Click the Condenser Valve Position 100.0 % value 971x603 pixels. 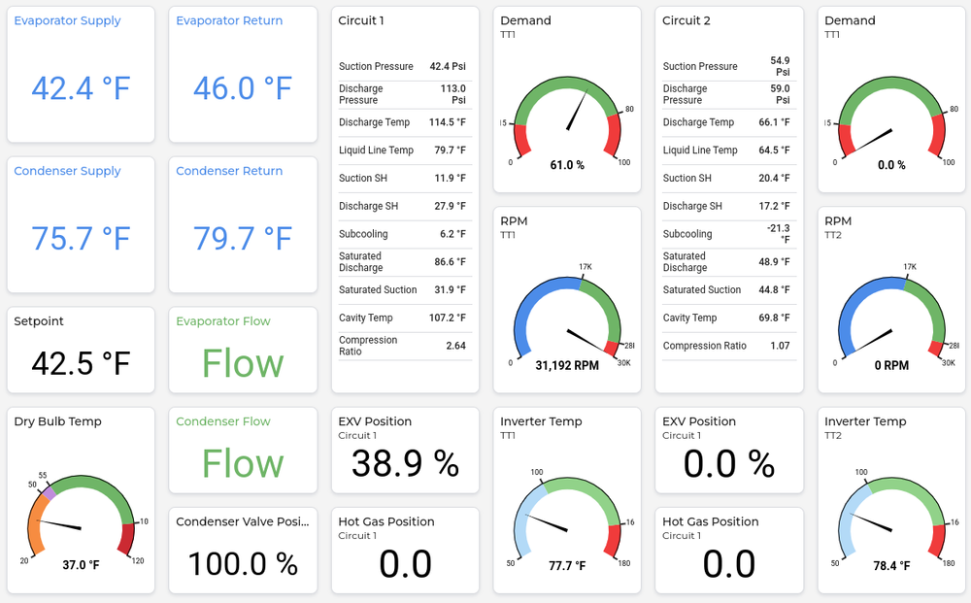click(243, 564)
